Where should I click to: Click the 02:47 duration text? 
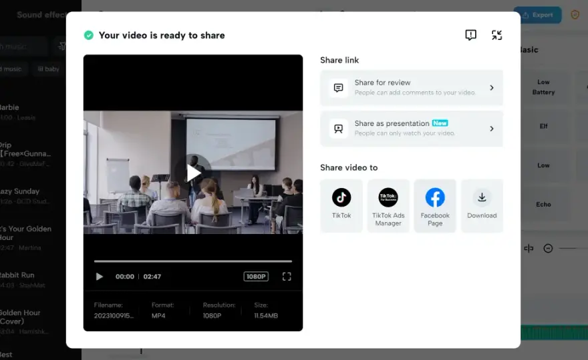point(152,277)
